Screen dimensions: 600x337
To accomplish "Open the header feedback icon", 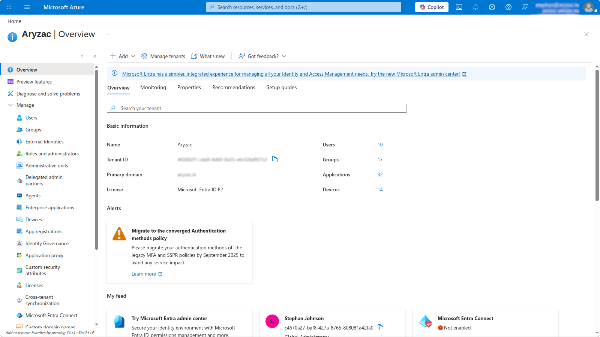I will click(x=525, y=7).
